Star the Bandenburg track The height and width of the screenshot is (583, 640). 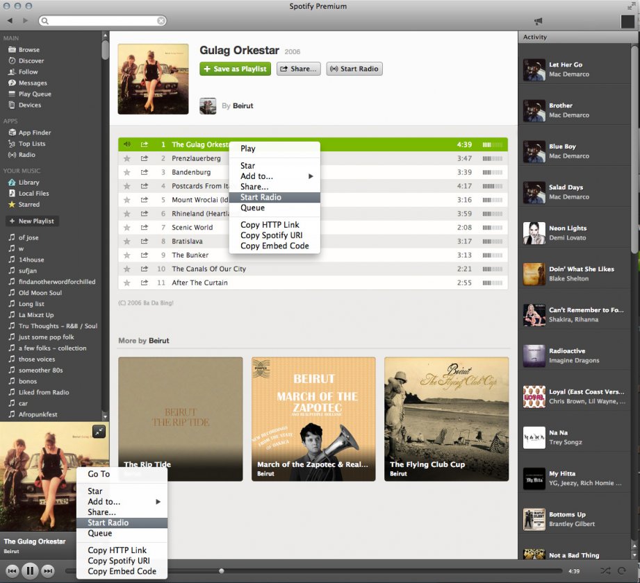127,172
